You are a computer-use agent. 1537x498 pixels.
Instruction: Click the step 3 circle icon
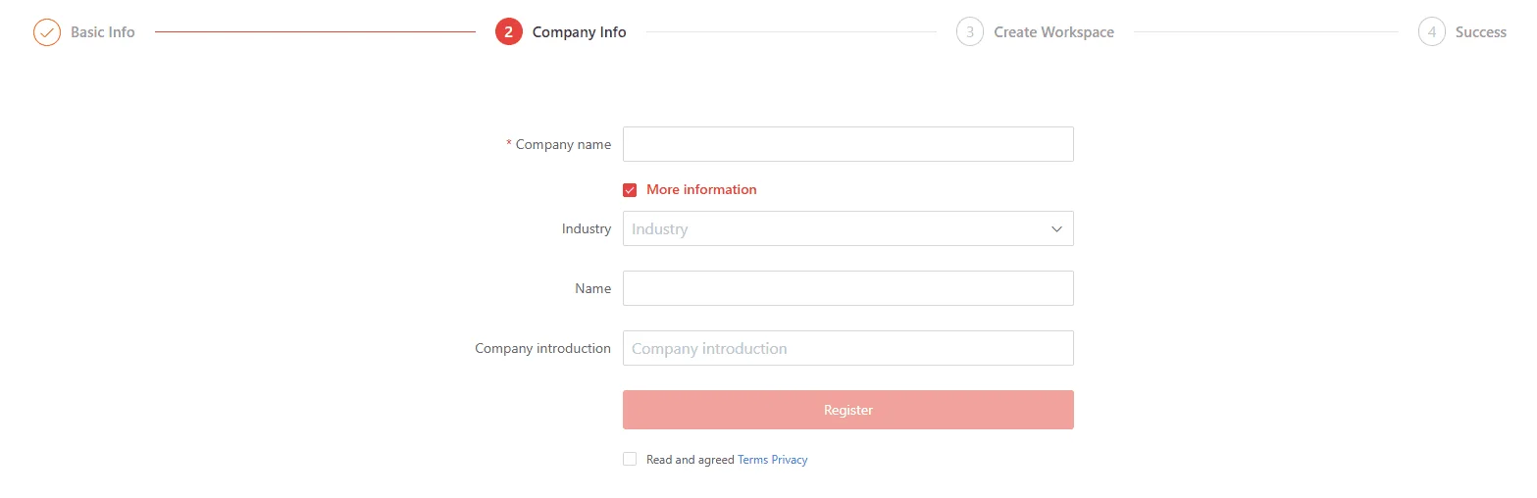[970, 32]
